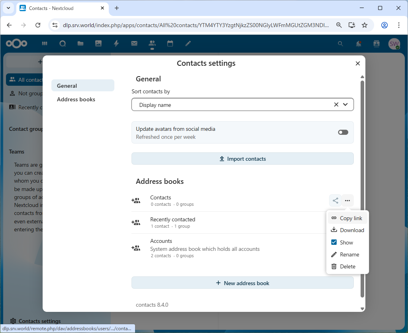Open the Nextcloud logo home link

click(x=16, y=43)
